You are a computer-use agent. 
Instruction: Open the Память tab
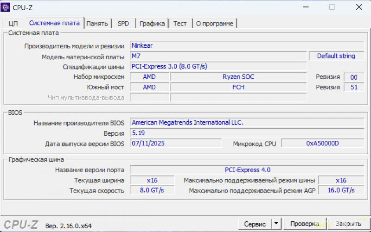(x=97, y=23)
